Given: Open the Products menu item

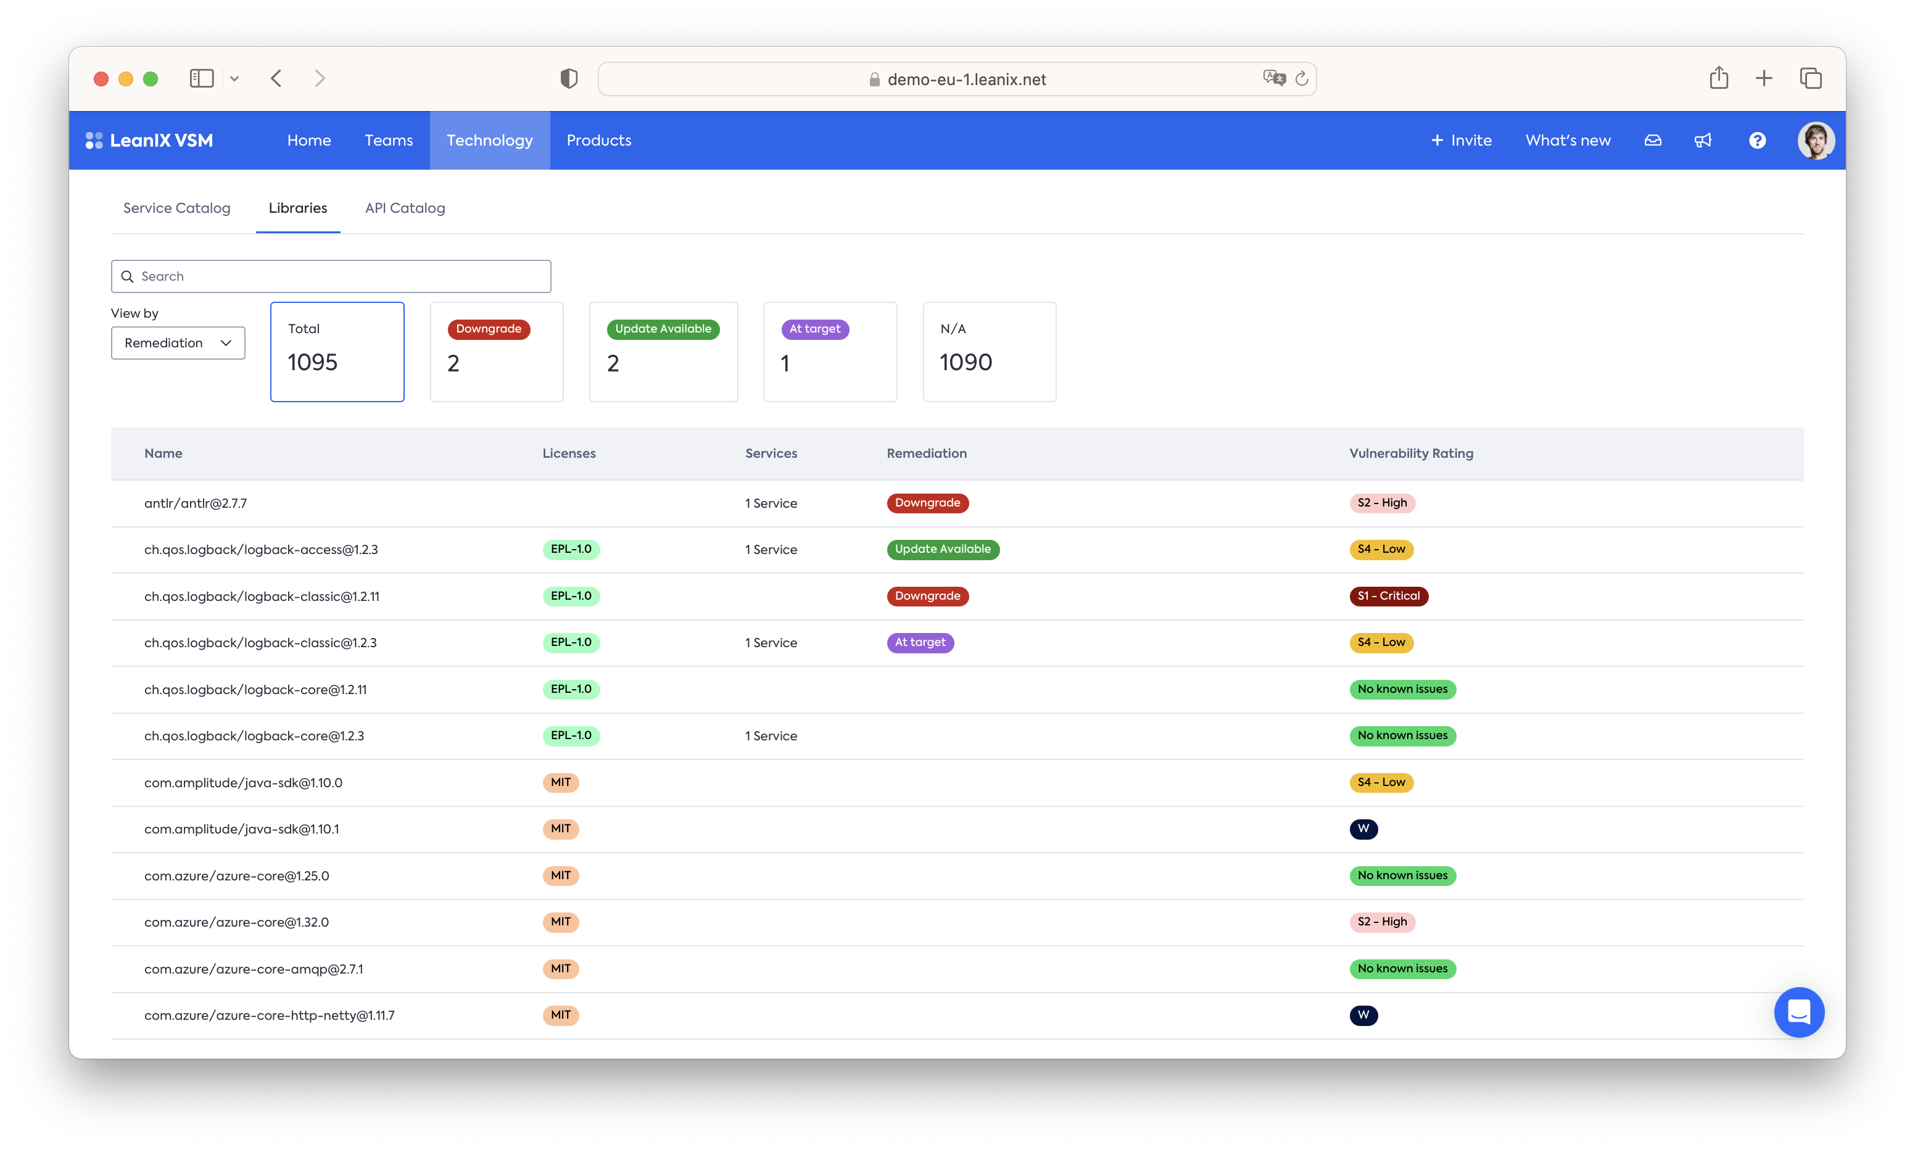Looking at the screenshot, I should click(598, 140).
